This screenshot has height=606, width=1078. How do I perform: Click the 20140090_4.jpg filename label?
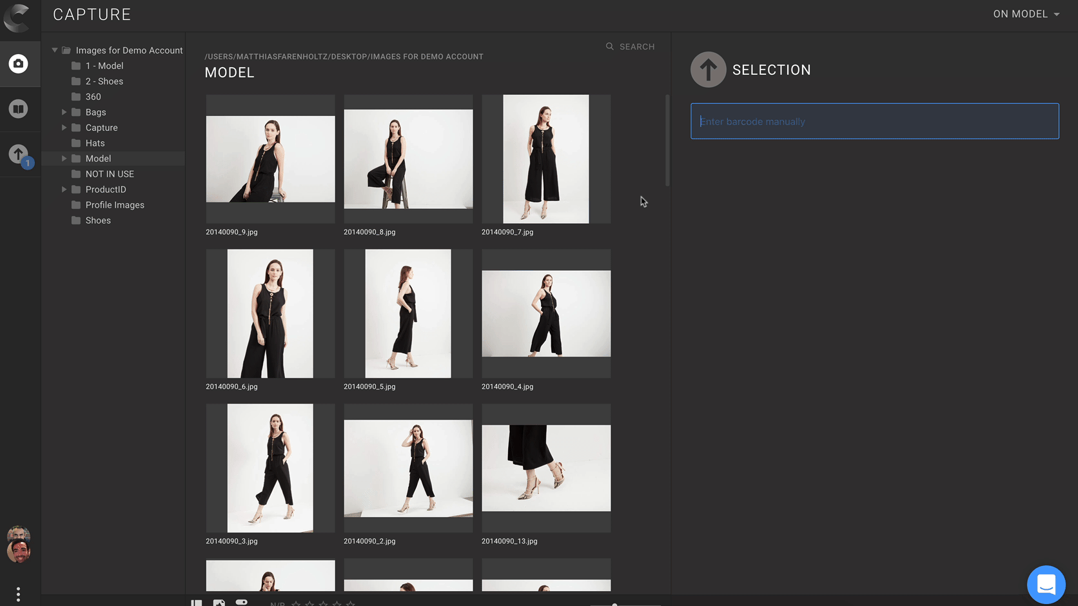(507, 387)
